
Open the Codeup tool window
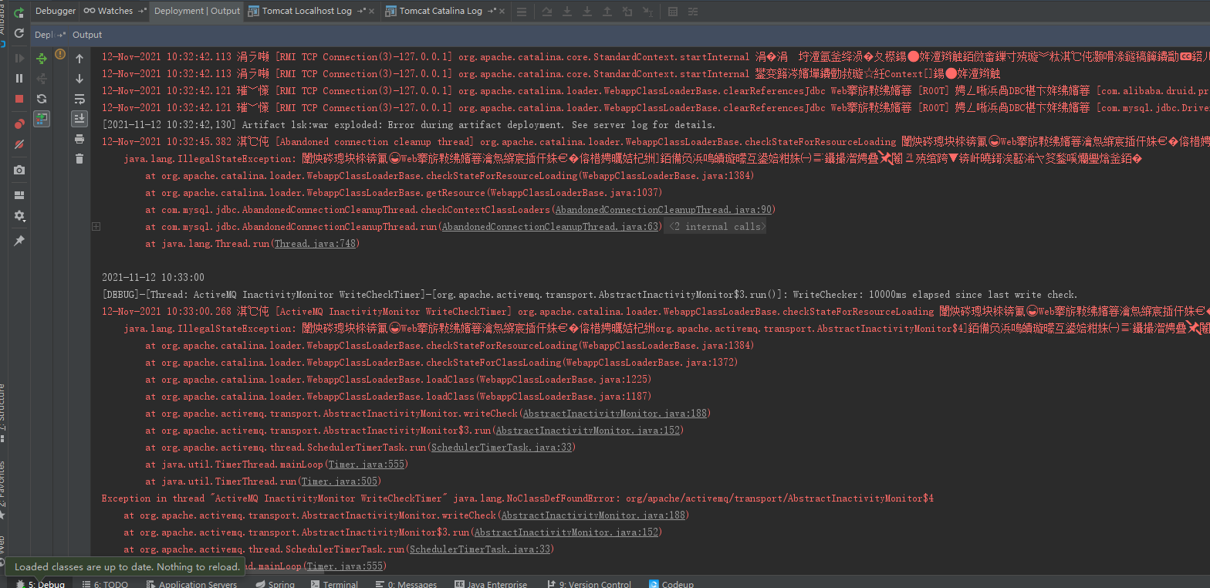click(x=672, y=584)
